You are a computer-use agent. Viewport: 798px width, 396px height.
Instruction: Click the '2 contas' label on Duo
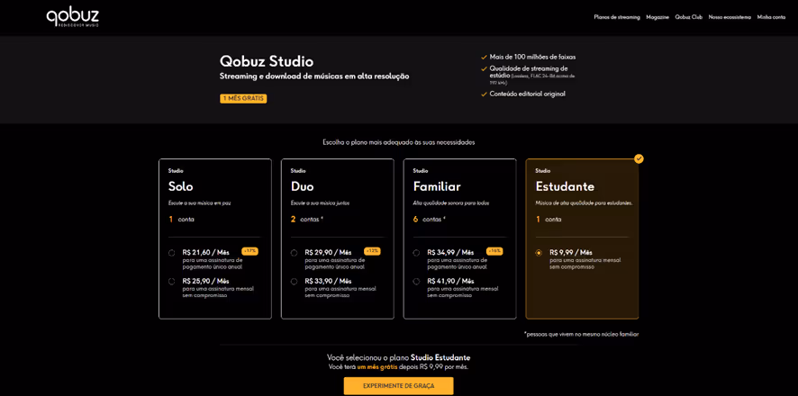[307, 220]
